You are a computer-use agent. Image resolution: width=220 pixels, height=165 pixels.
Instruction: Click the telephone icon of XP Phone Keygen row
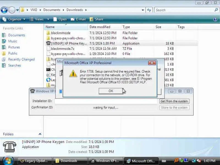pos(48,43)
